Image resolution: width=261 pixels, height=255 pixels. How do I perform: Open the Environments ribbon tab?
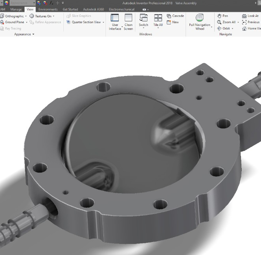(x=48, y=9)
